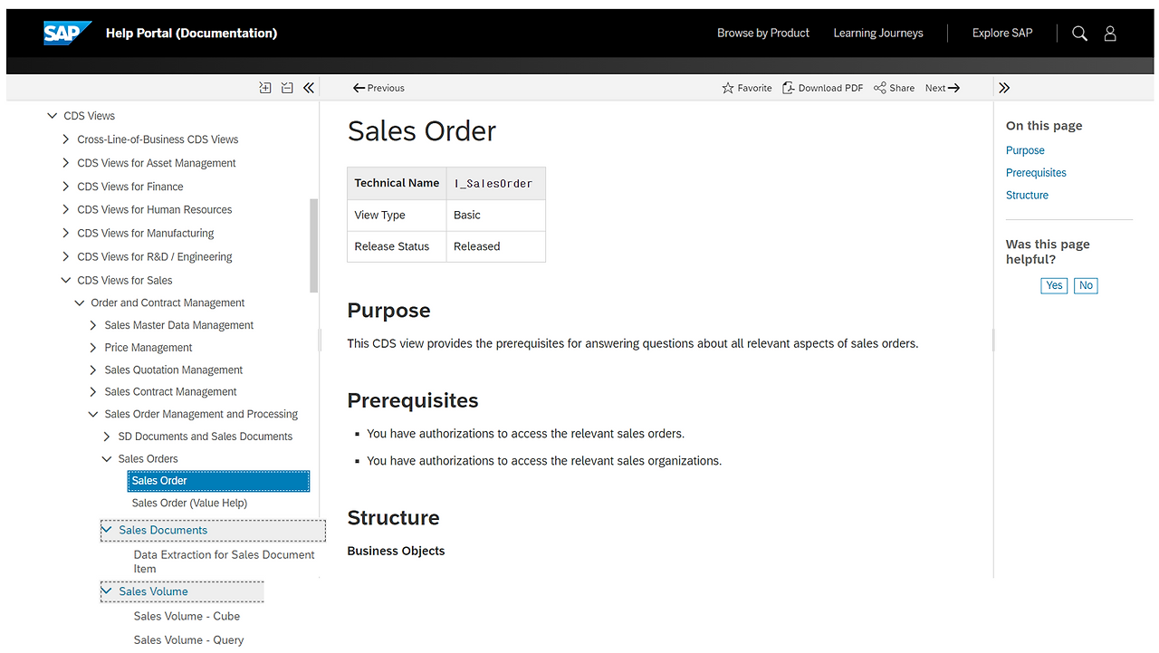Expand CDS Views for Human Resources
The width and height of the screenshot is (1159, 653).
pyautogui.click(x=65, y=209)
